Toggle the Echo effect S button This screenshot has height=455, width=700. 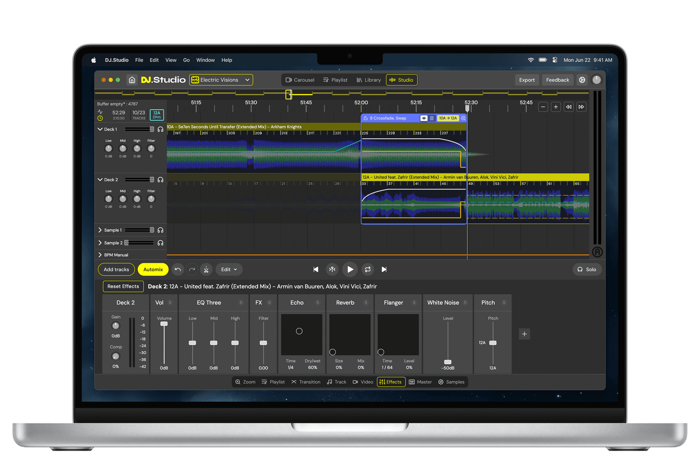pyautogui.click(x=317, y=302)
